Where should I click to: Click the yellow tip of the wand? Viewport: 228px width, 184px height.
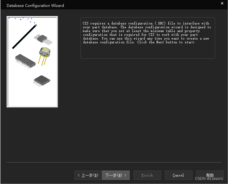[x=36, y=25]
